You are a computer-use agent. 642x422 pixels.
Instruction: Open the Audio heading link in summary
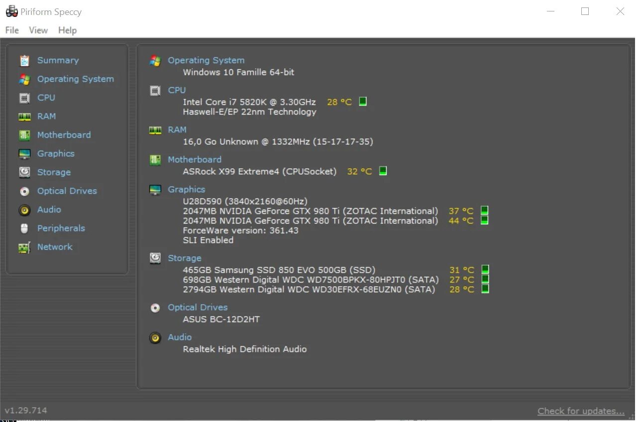point(180,337)
